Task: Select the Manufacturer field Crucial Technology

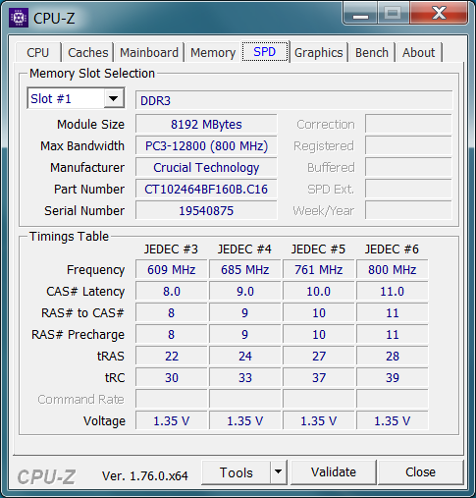Action: [x=206, y=168]
